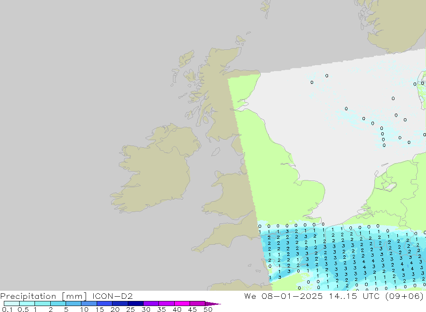The width and height of the screenshot is (426, 312).
Task: Click the 'ICON-D2' model label
Action: click(x=112, y=296)
